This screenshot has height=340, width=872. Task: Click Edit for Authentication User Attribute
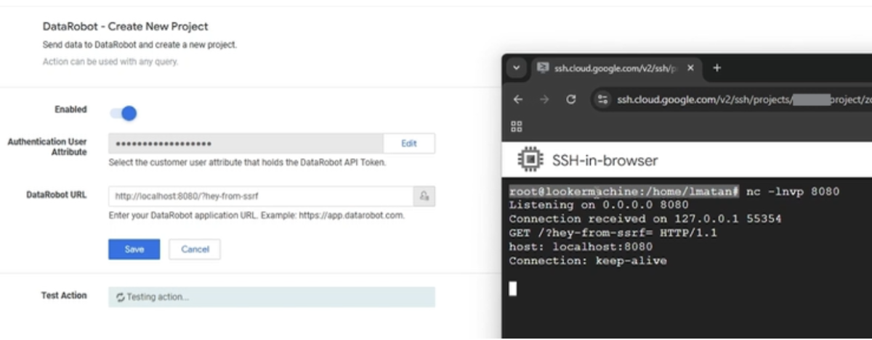click(408, 144)
